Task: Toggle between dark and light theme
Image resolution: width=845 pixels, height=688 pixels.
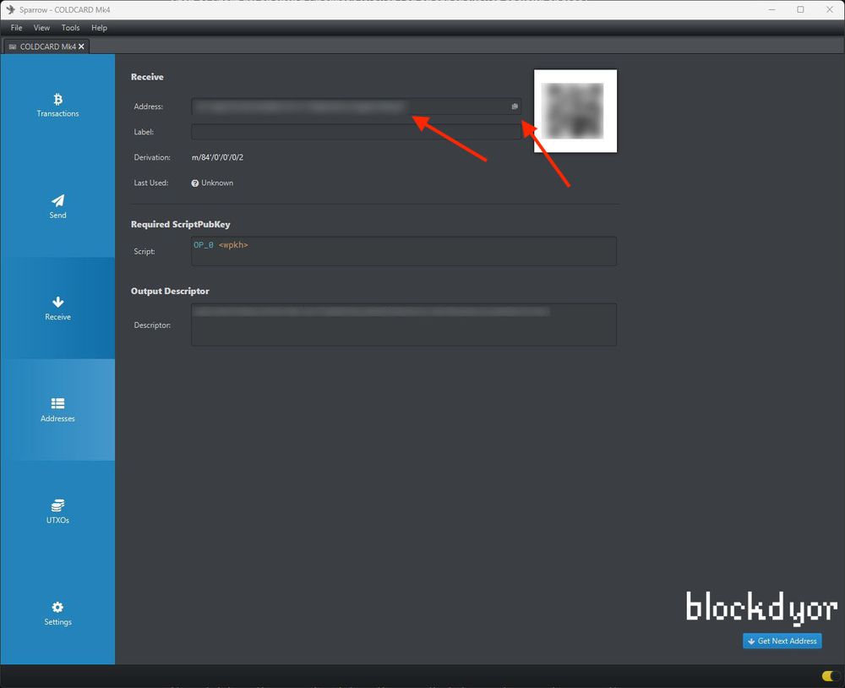Action: pyautogui.click(x=827, y=675)
